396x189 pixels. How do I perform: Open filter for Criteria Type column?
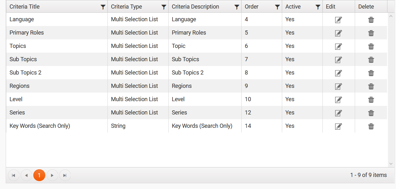(164, 7)
